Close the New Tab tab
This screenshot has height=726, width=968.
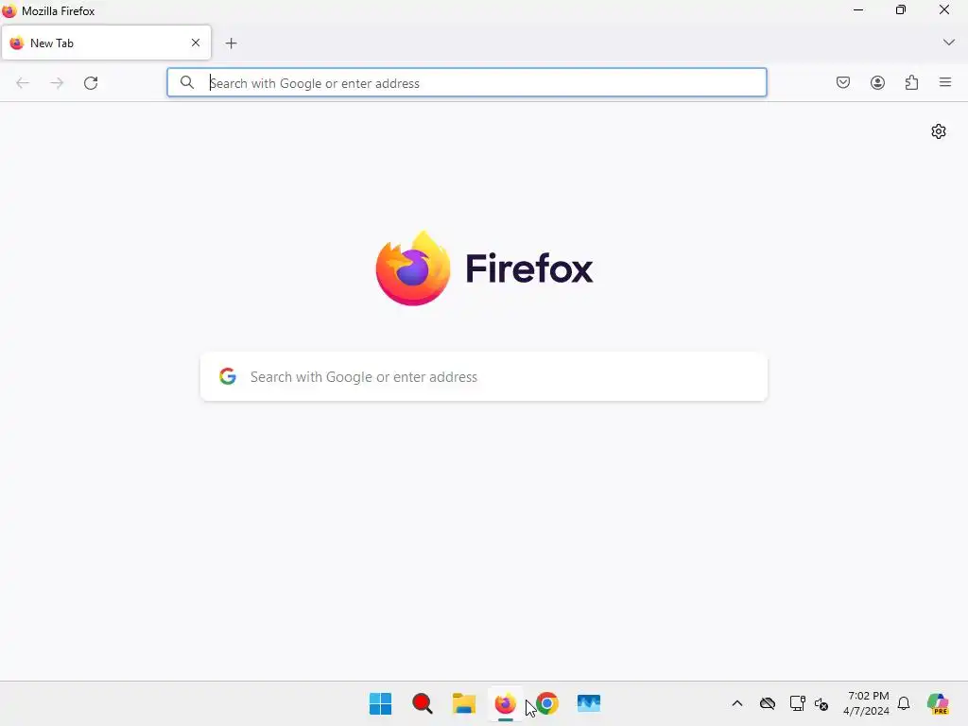click(x=196, y=43)
